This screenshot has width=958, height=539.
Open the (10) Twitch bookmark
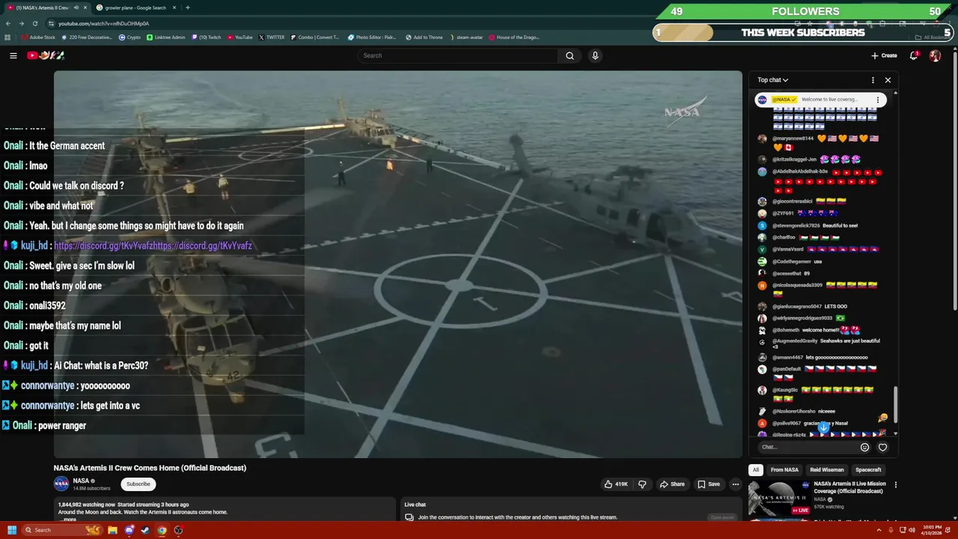coord(206,37)
